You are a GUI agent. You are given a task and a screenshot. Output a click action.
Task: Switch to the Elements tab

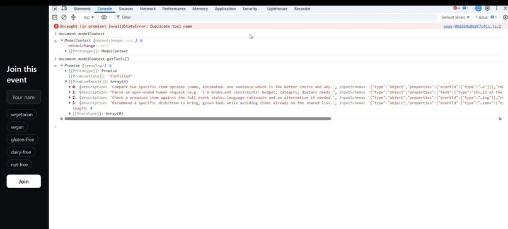[x=83, y=9]
